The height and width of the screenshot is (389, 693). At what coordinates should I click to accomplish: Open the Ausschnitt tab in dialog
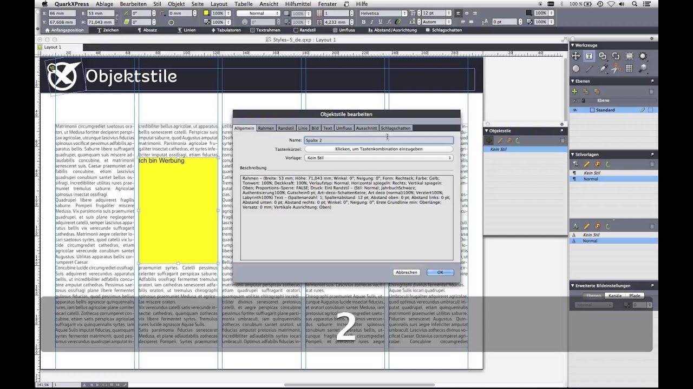367,128
